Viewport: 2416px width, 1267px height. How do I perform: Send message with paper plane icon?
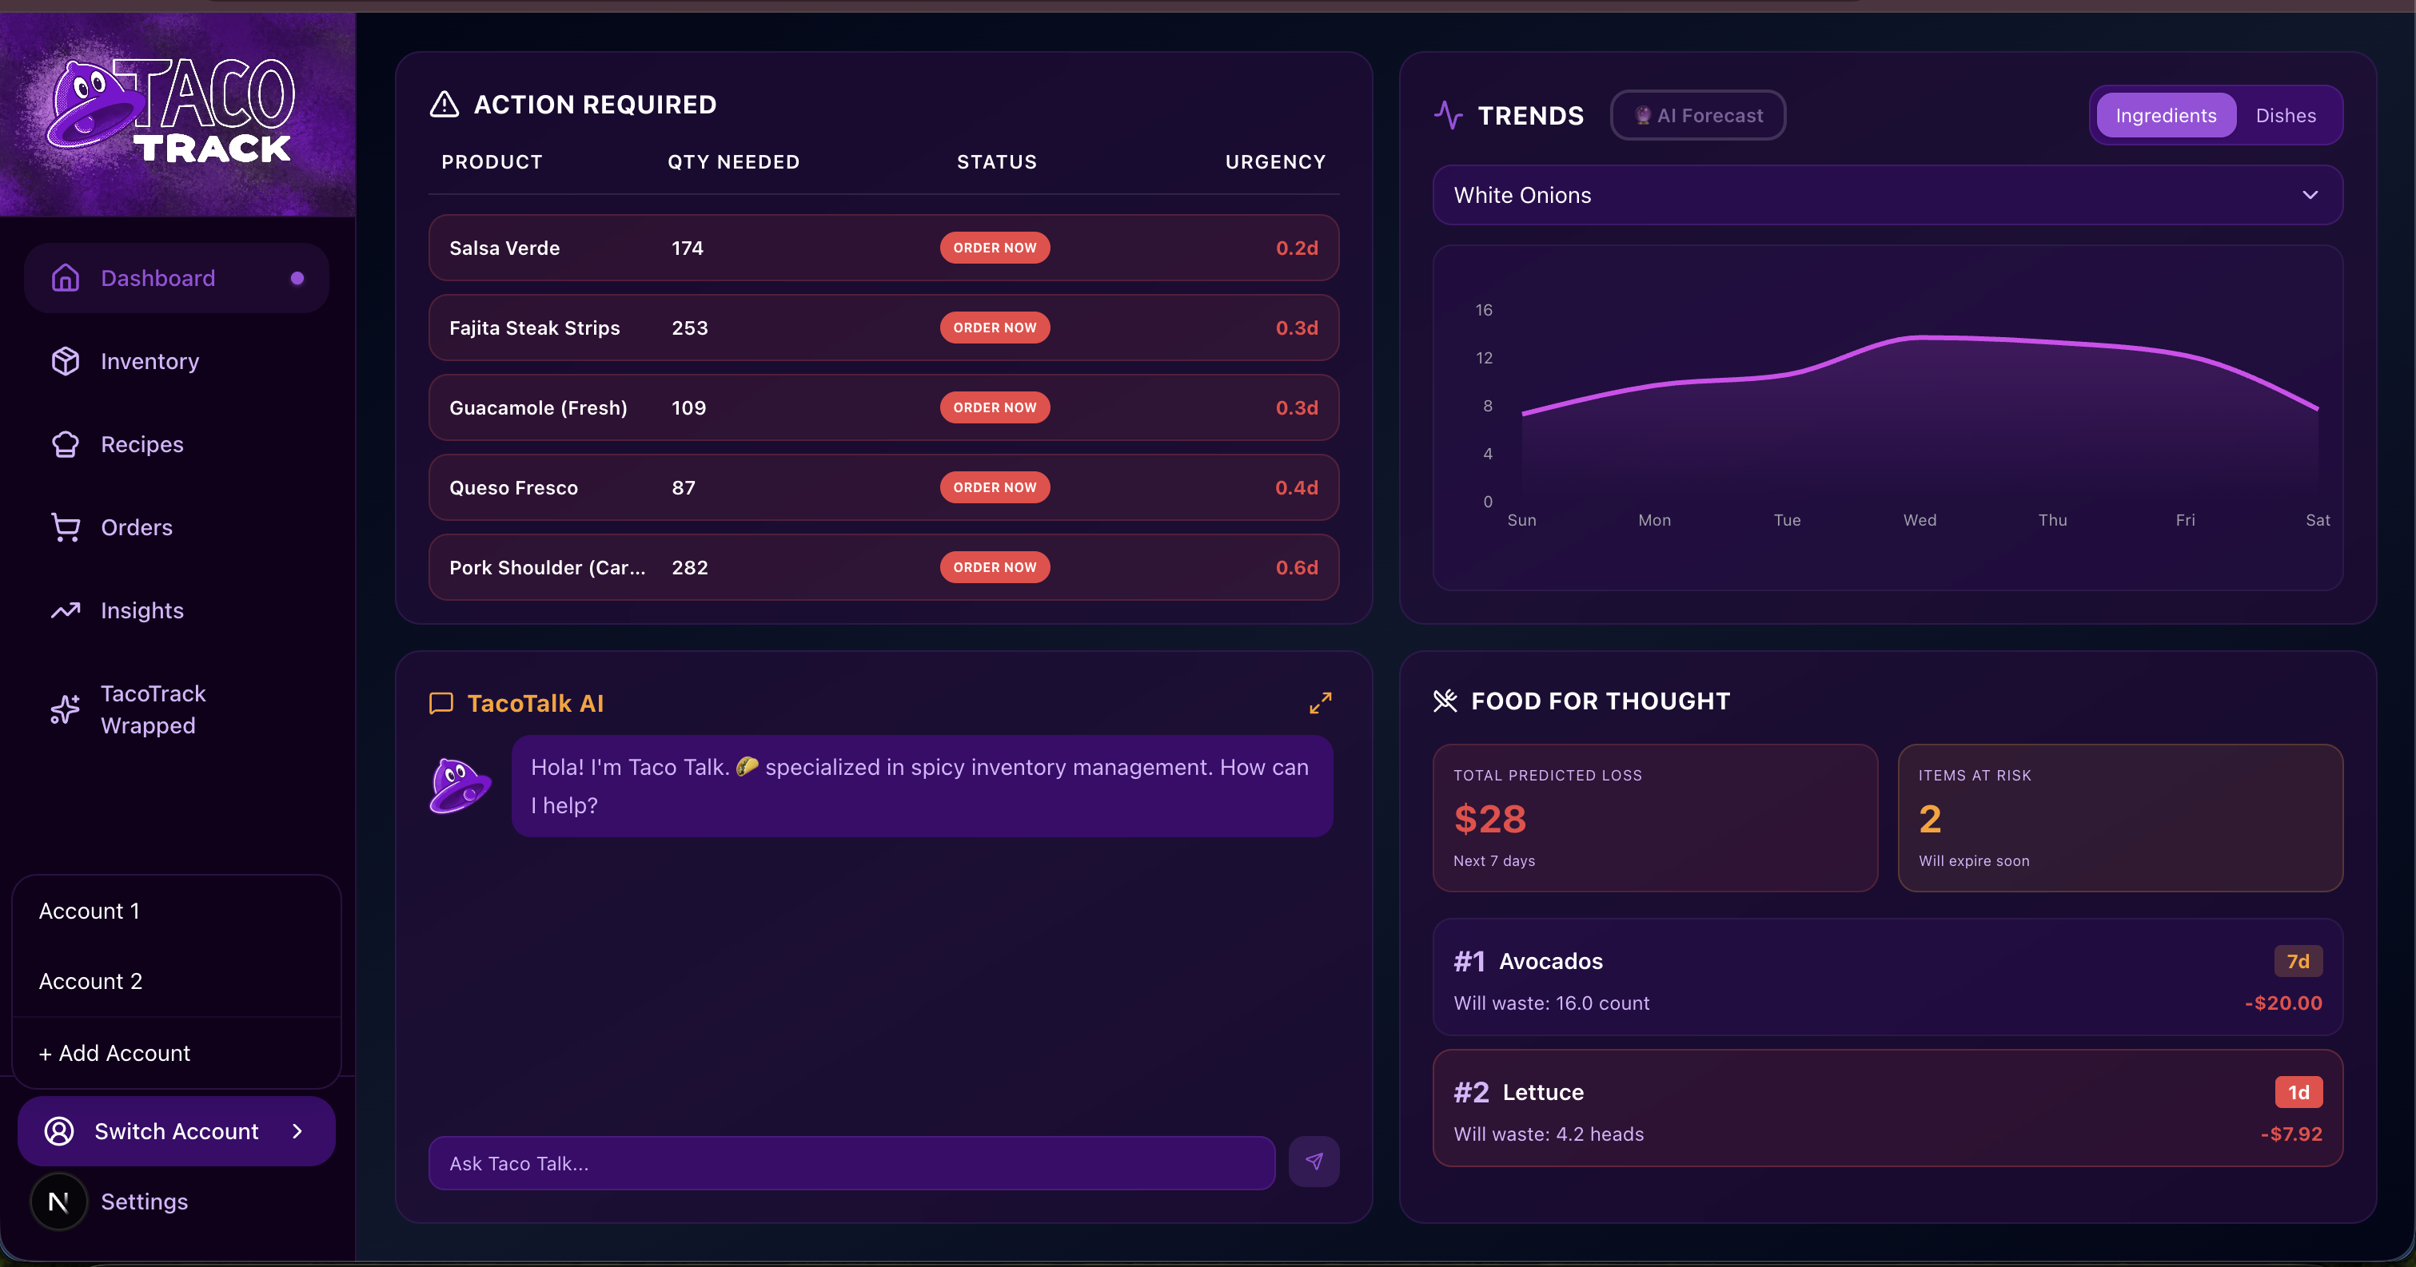pyautogui.click(x=1313, y=1162)
